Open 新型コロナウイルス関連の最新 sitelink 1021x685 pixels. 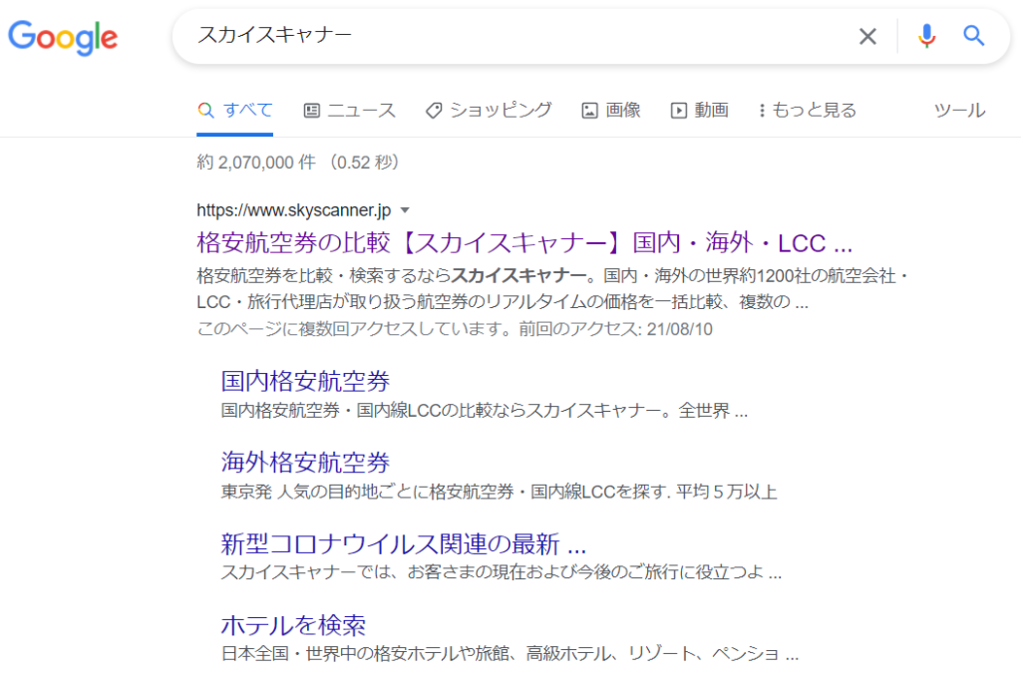pos(403,543)
